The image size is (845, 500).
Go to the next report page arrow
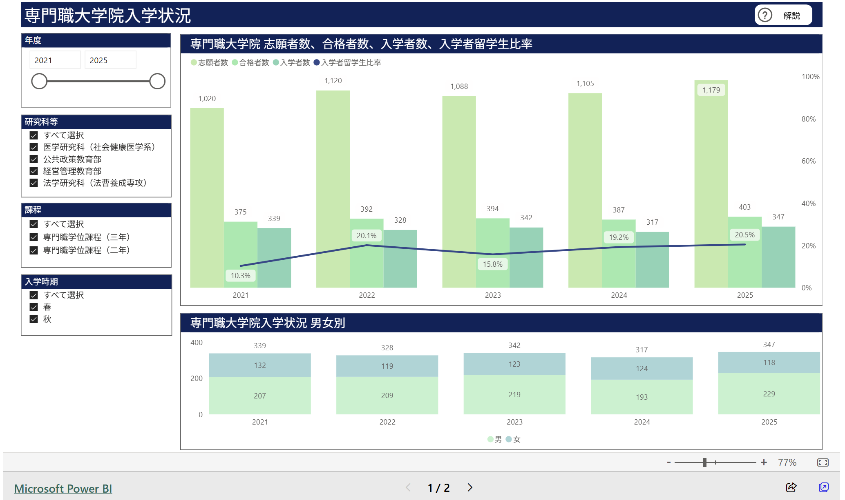(x=470, y=487)
